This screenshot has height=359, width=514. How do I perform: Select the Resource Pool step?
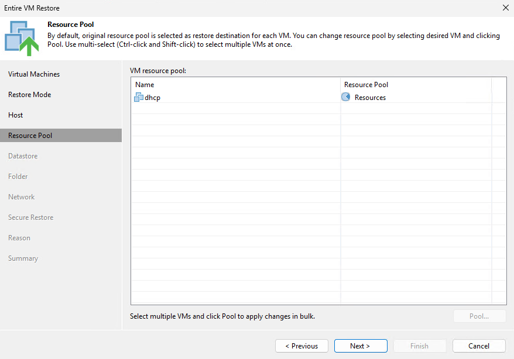point(29,135)
